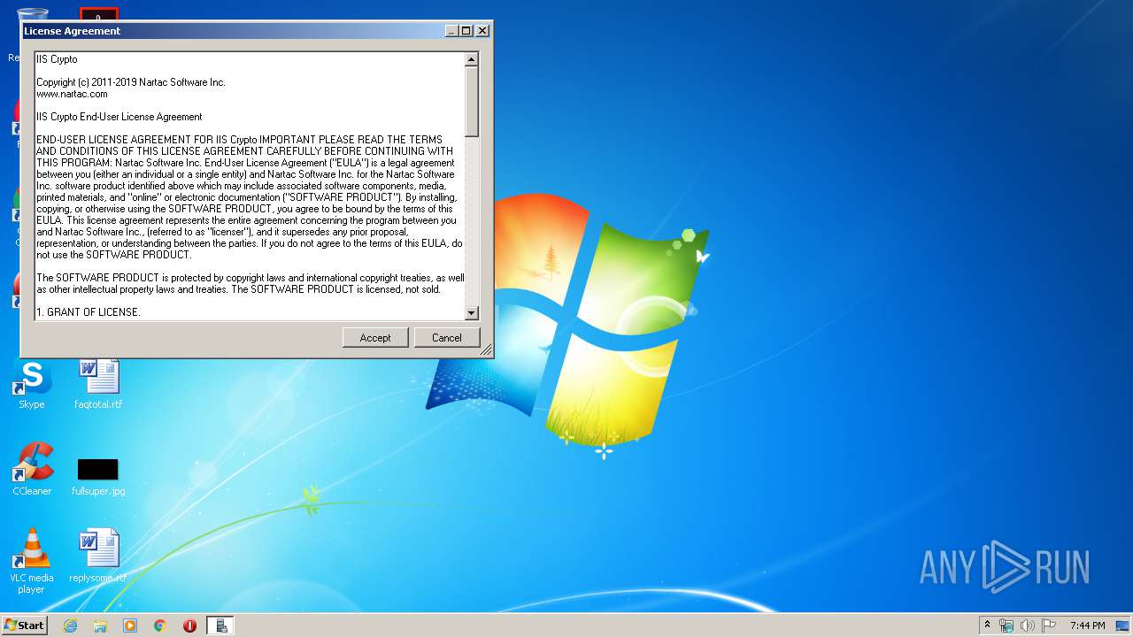Click inside the license agreement text box
Screen dimensions: 1133x637
tap(250, 186)
